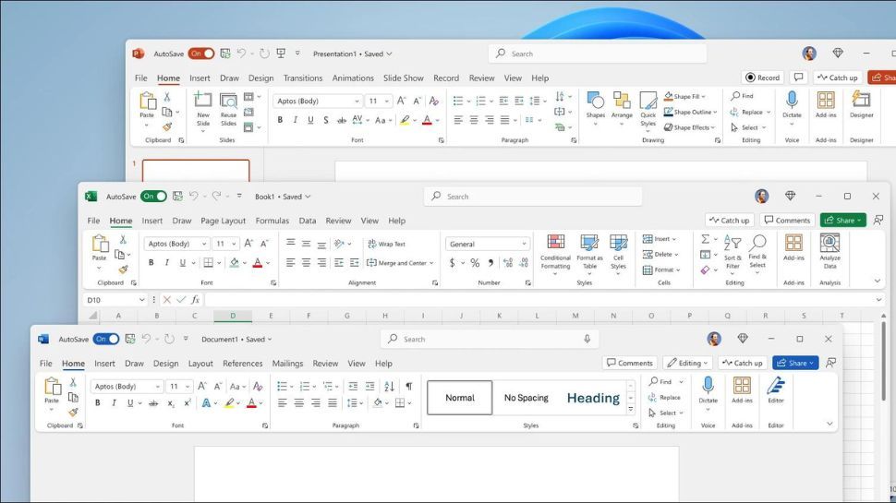This screenshot has height=503, width=896.
Task: Click the Excel formula bar
Action: coord(538,300)
